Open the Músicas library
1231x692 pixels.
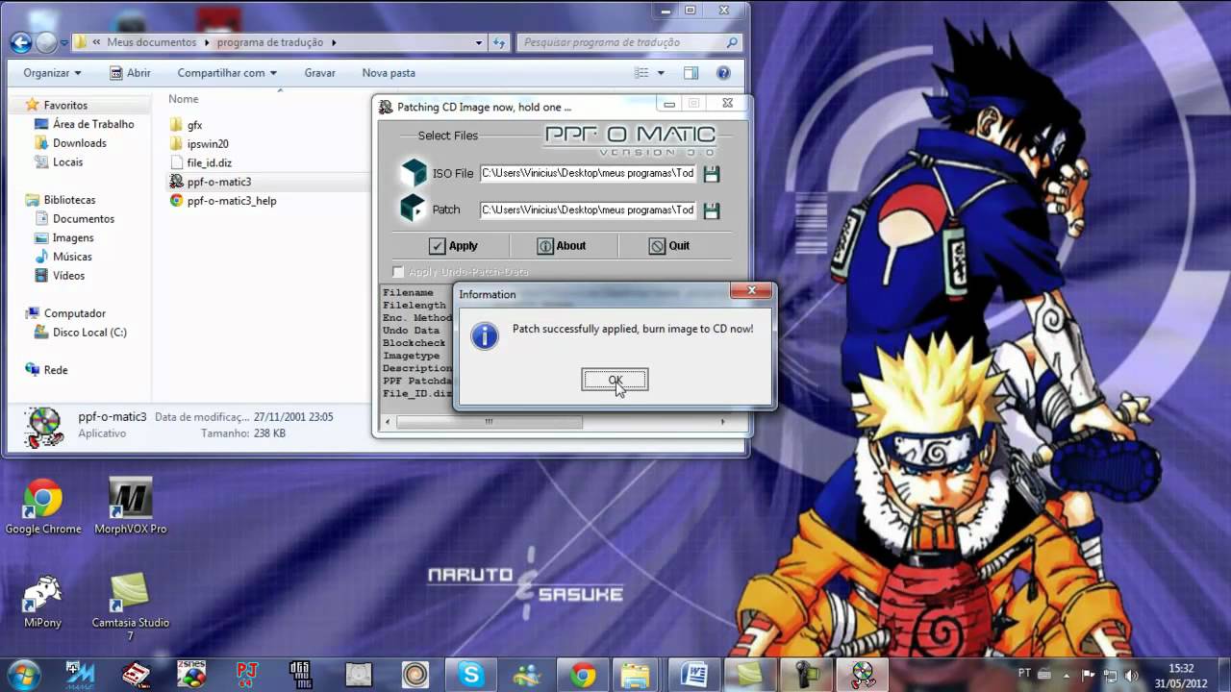coord(72,257)
